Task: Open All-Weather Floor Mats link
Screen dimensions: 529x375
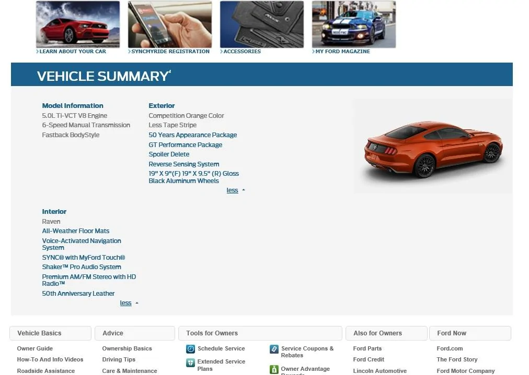Action: (x=76, y=231)
